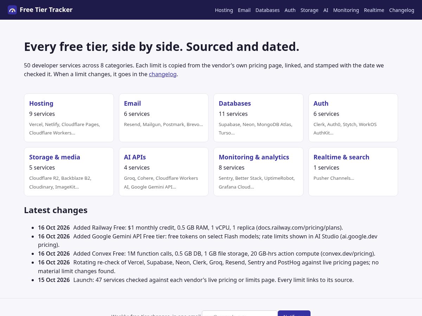Select Databases in the top navigation
Screen dimensions: 422x316
(x=268, y=10)
